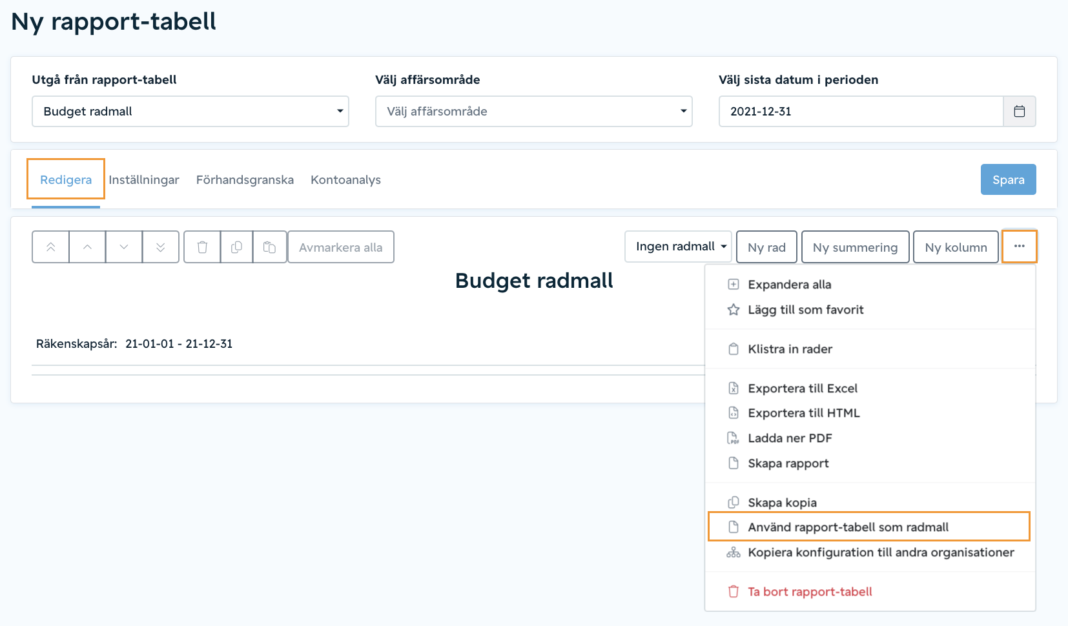Click the red trash icon in menu
This screenshot has width=1068, height=626.
(x=734, y=592)
